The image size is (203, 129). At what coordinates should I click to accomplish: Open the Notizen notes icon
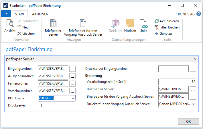pyautogui.click(x=130, y=23)
